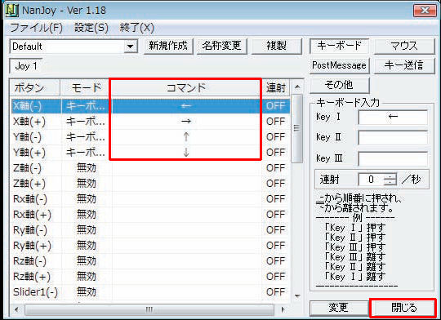Open the 設定(S) menu
Image resolution: width=441 pixels, height=320 pixels.
click(91, 28)
